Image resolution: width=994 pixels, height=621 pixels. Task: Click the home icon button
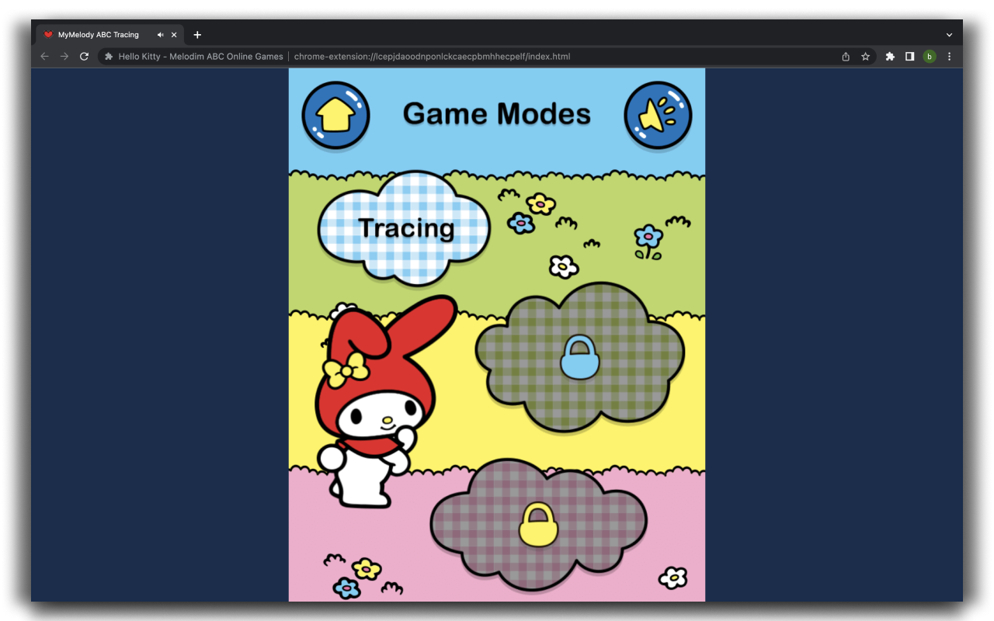click(x=335, y=114)
